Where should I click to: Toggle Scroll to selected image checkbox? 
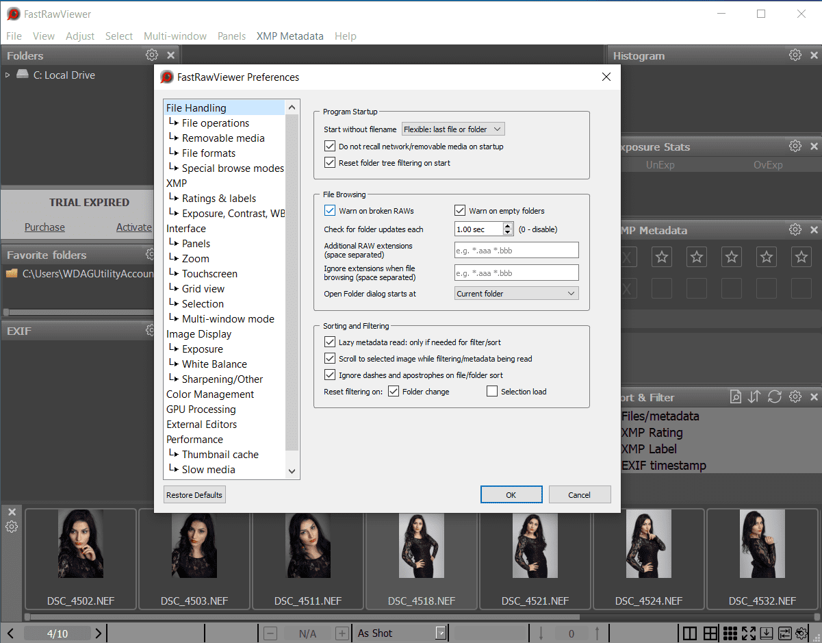(x=330, y=359)
